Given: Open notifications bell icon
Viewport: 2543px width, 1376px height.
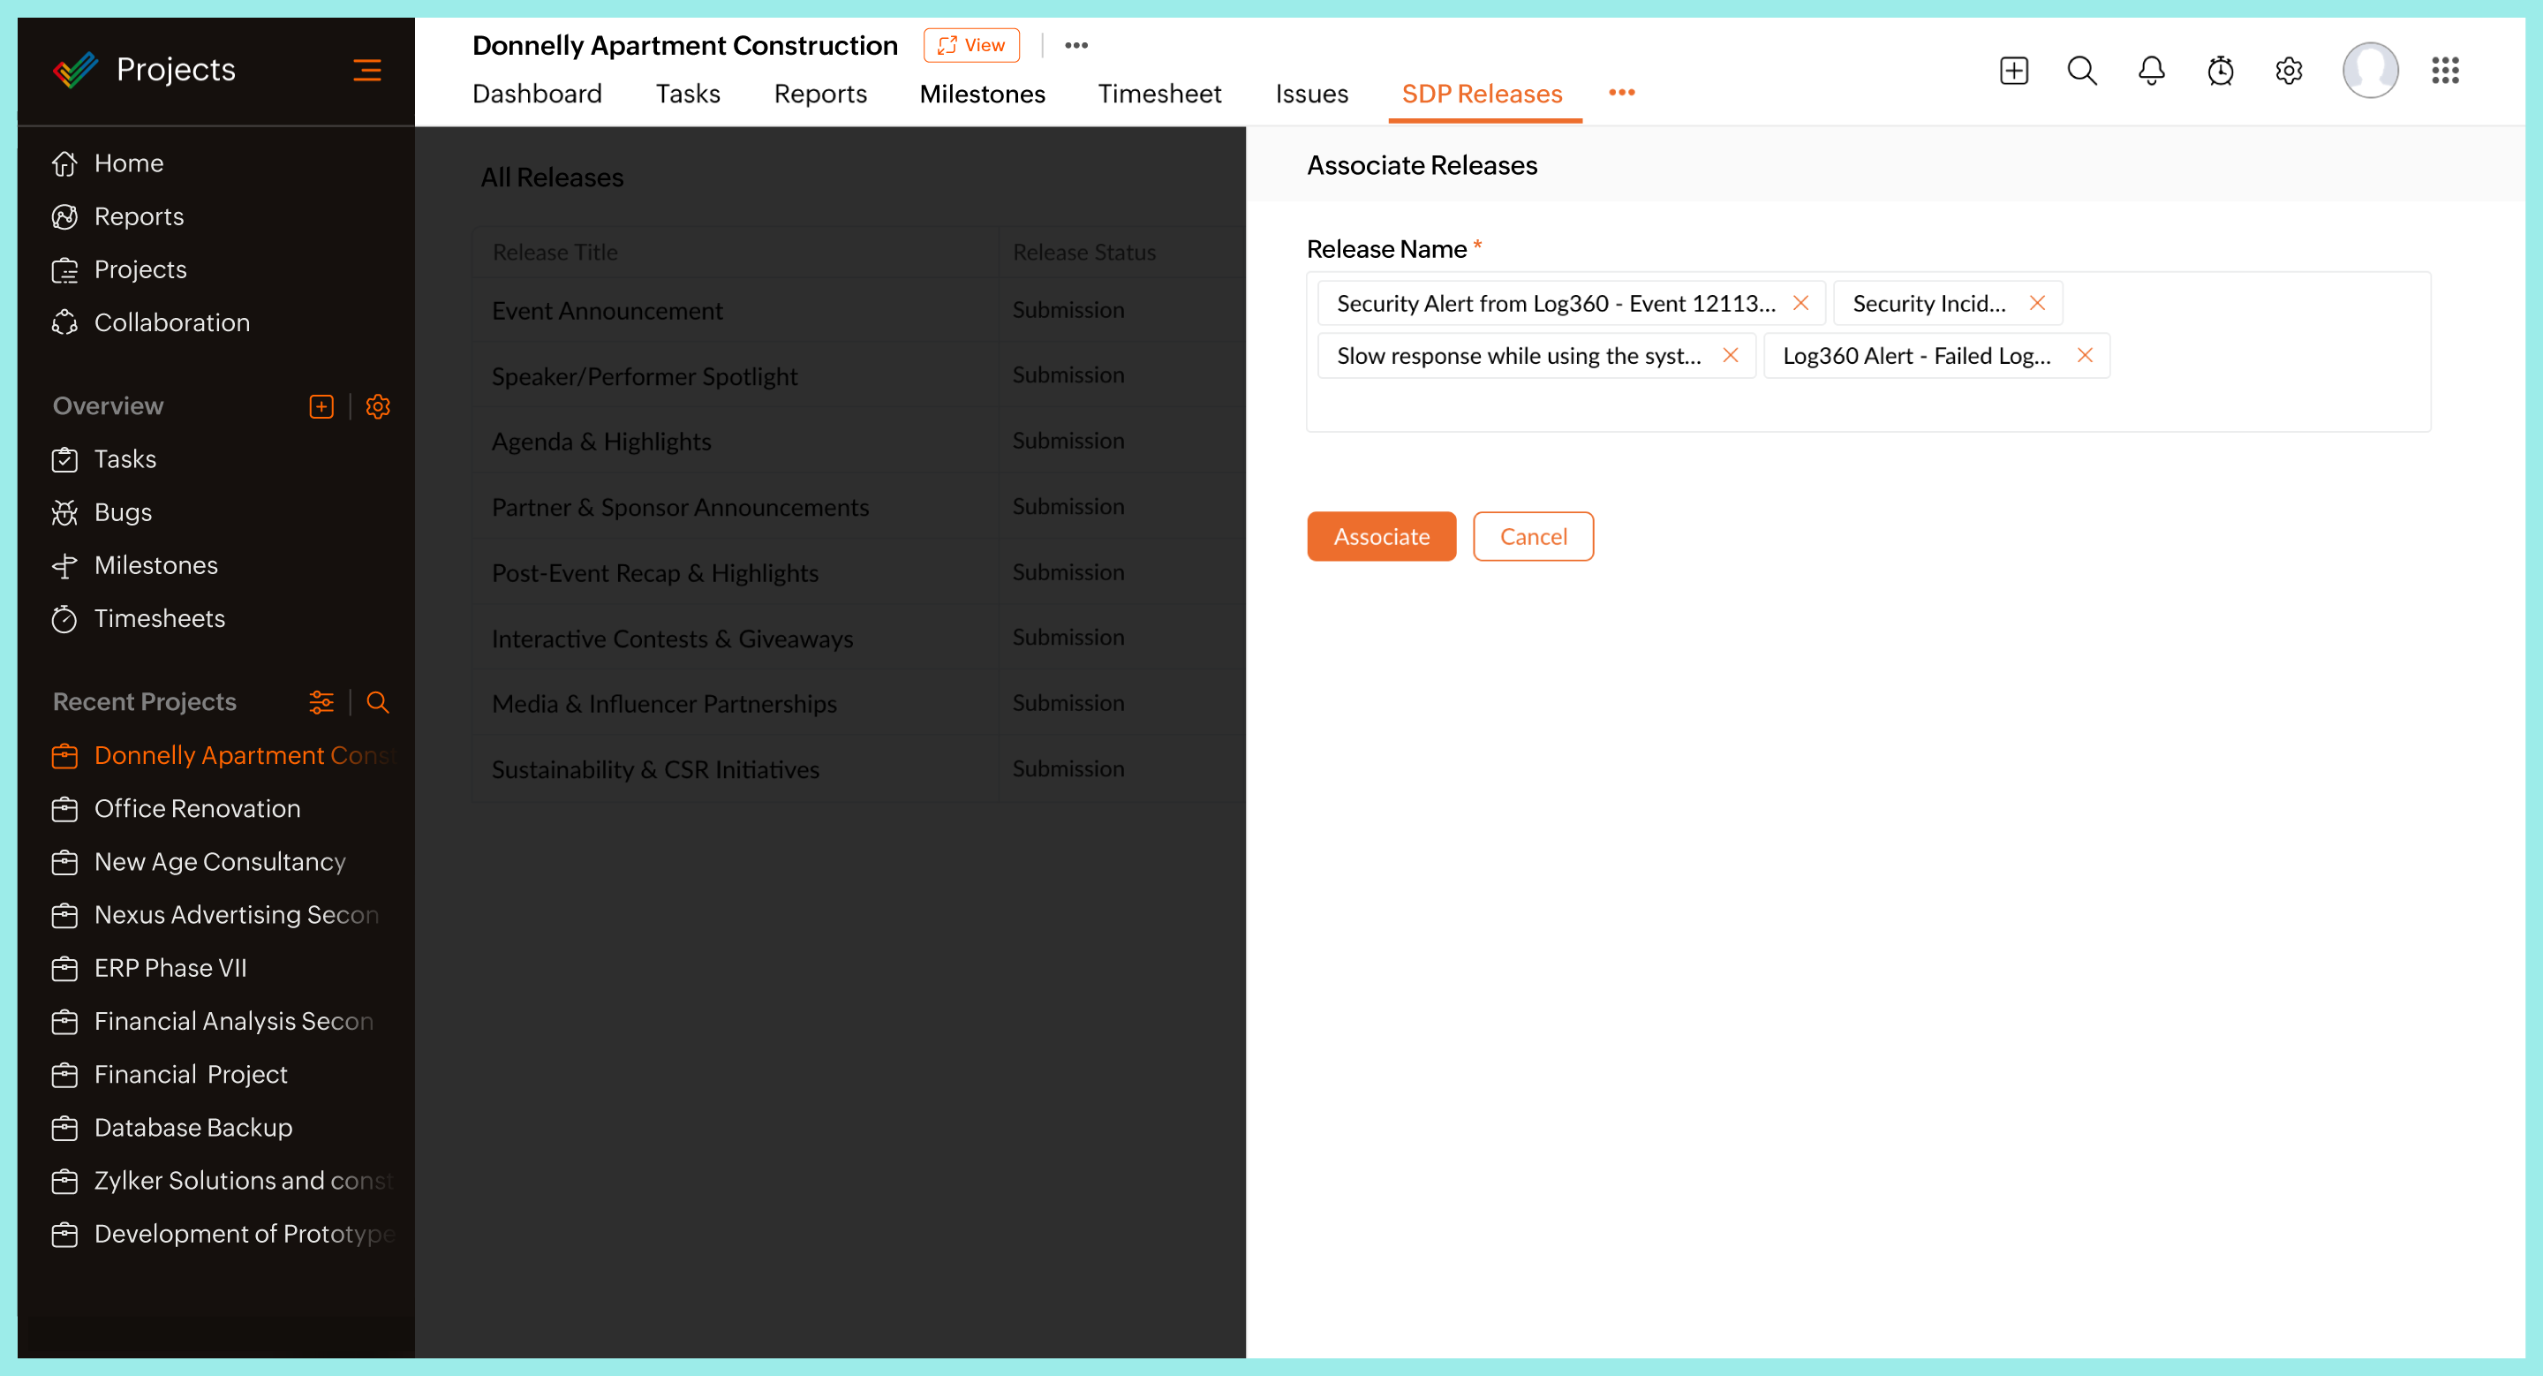Looking at the screenshot, I should pos(2150,70).
